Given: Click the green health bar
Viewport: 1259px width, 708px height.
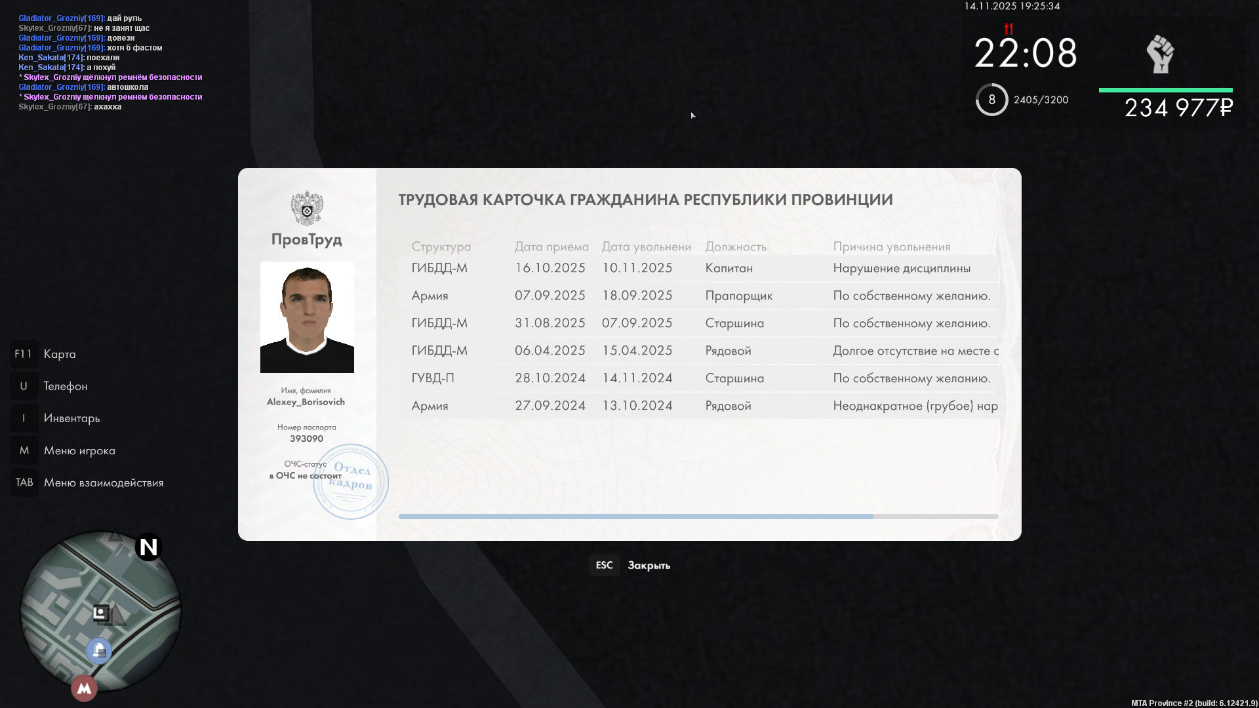Looking at the screenshot, I should click(1165, 90).
